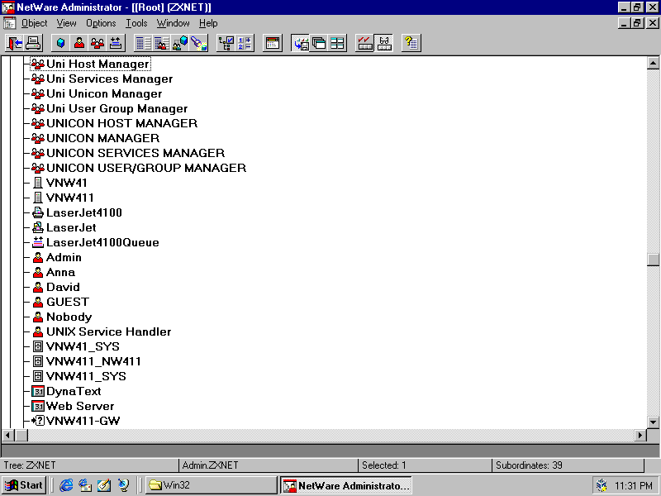Click the tile windows toolbar icon
The width and height of the screenshot is (661, 496).
[x=337, y=43]
